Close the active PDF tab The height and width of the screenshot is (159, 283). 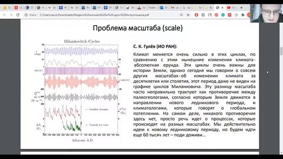point(222,8)
